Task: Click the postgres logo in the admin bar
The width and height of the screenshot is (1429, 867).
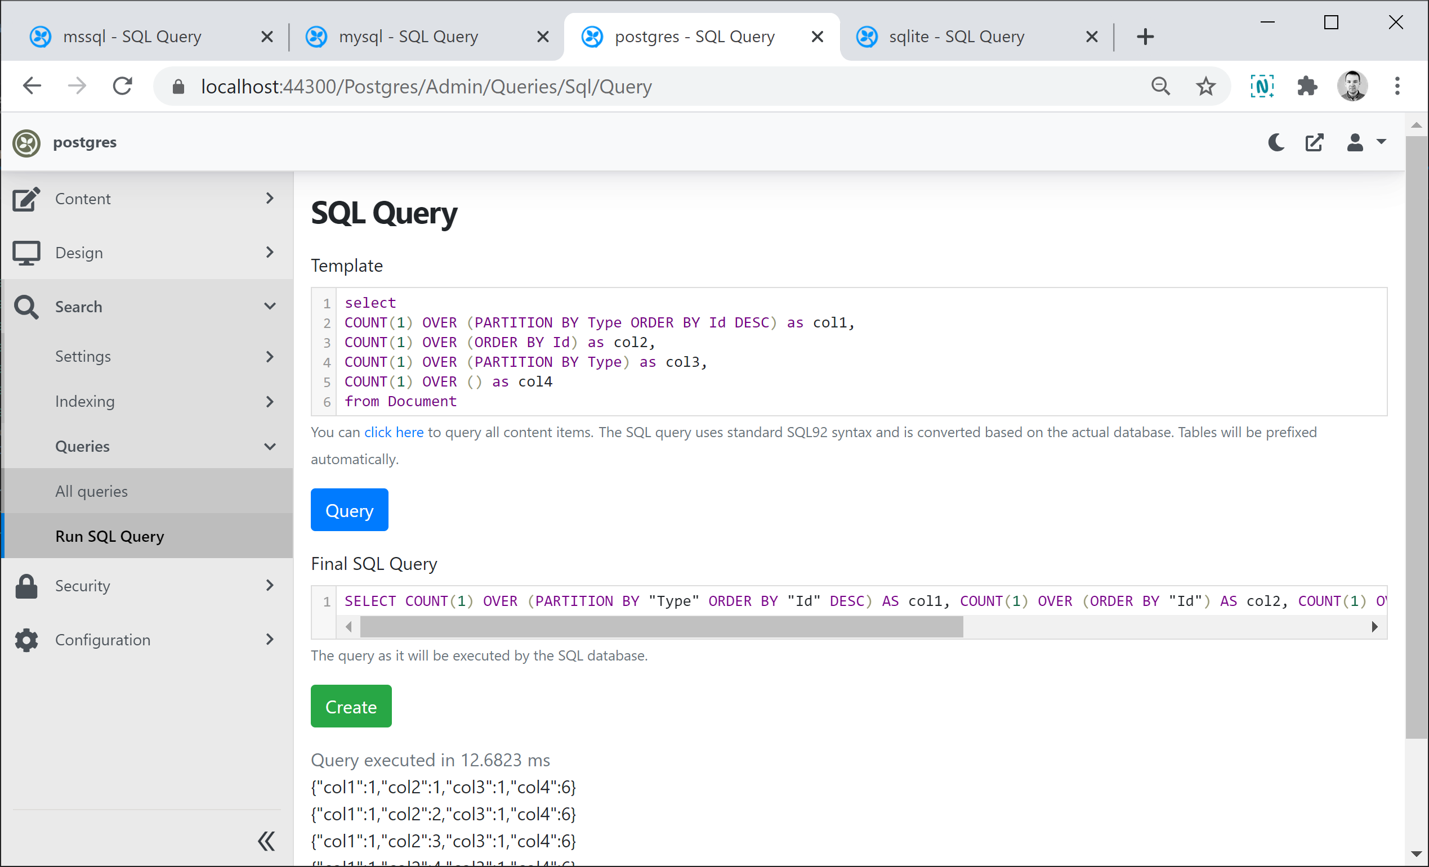Action: click(26, 142)
